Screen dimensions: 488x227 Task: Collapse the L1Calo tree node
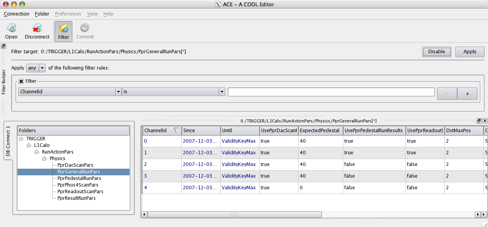click(x=29, y=145)
